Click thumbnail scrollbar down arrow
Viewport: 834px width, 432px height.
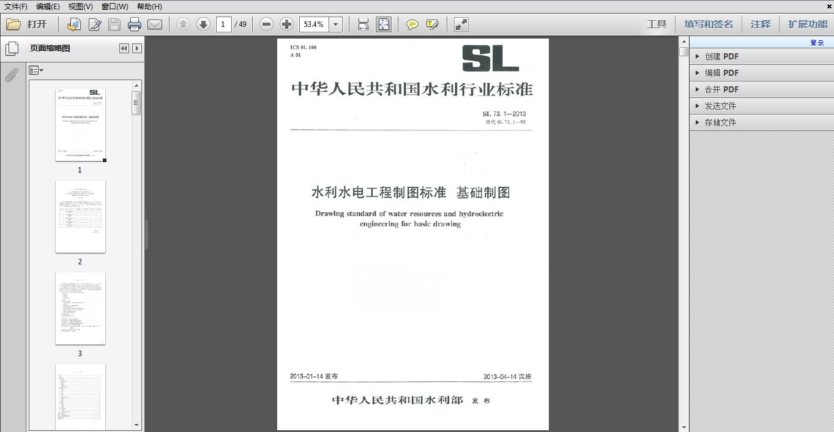click(137, 425)
